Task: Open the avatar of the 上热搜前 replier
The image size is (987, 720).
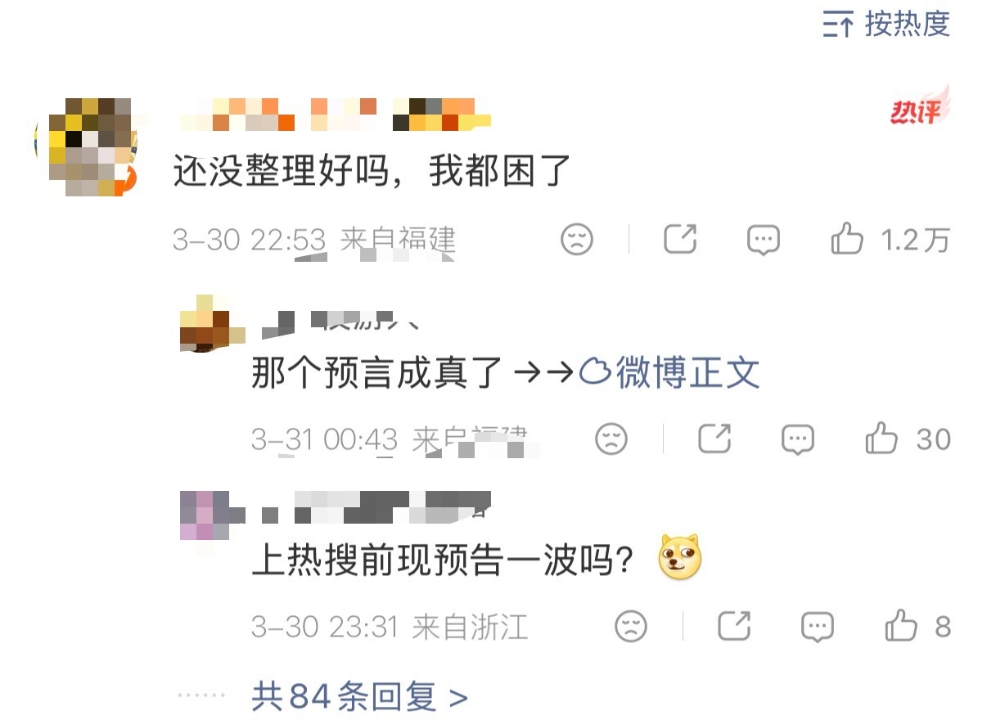Action: tap(212, 517)
